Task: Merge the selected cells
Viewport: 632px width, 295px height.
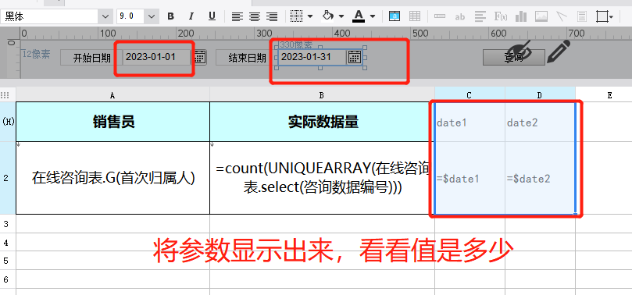Action: click(x=395, y=16)
